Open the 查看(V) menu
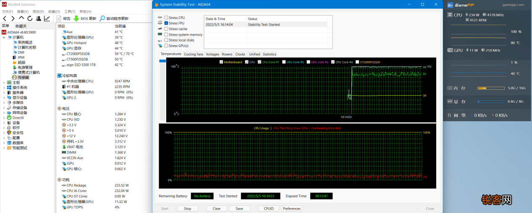The width and height of the screenshot is (532, 213). (23, 12)
